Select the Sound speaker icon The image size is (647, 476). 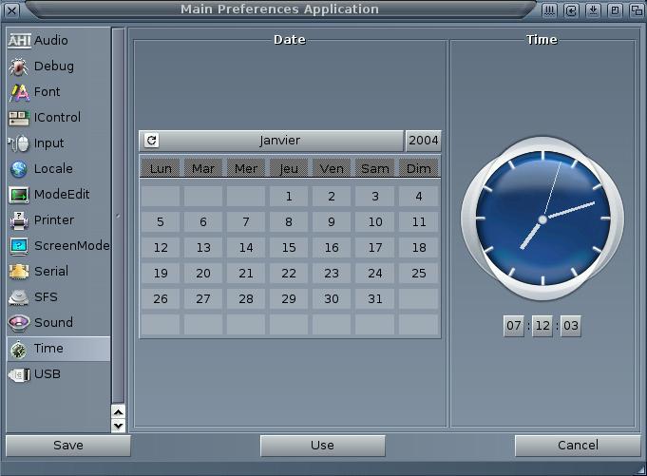(x=19, y=323)
